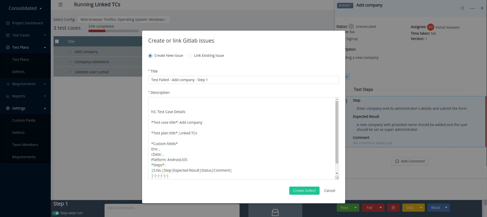Open the three-dots more options menu
Image resolution: width=487 pixels, height=217 pixels.
(472, 8)
